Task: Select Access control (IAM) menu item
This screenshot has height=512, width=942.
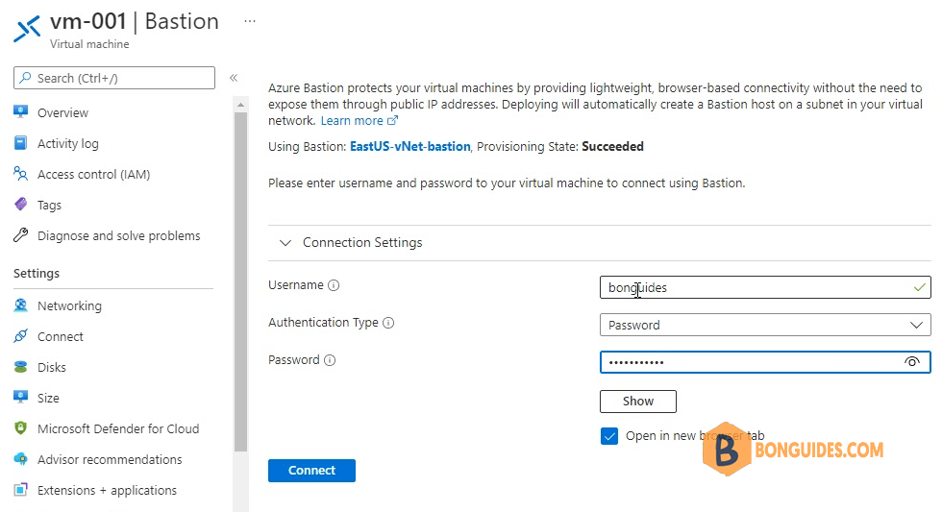Action: coord(94,174)
